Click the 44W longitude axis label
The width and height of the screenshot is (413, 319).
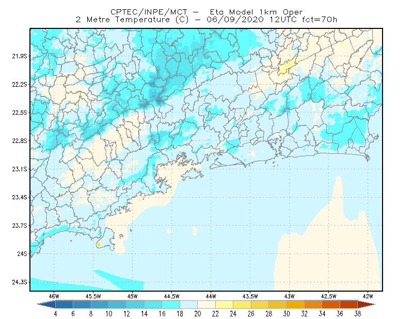click(x=211, y=296)
